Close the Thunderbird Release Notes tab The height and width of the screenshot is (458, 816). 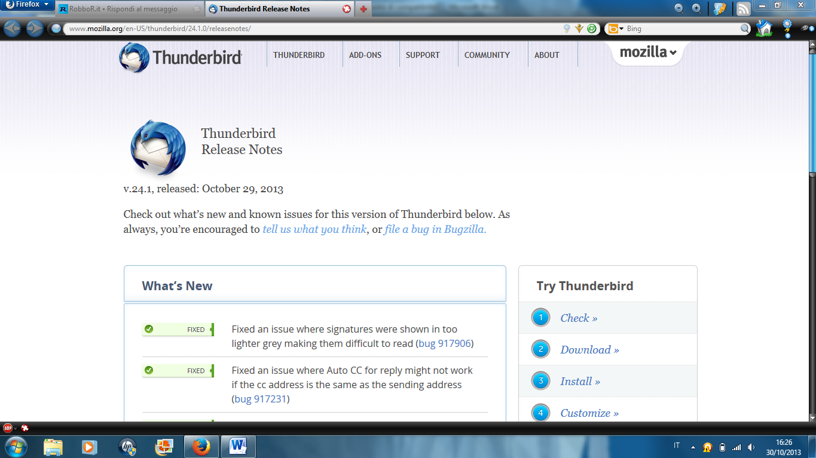pos(347,9)
